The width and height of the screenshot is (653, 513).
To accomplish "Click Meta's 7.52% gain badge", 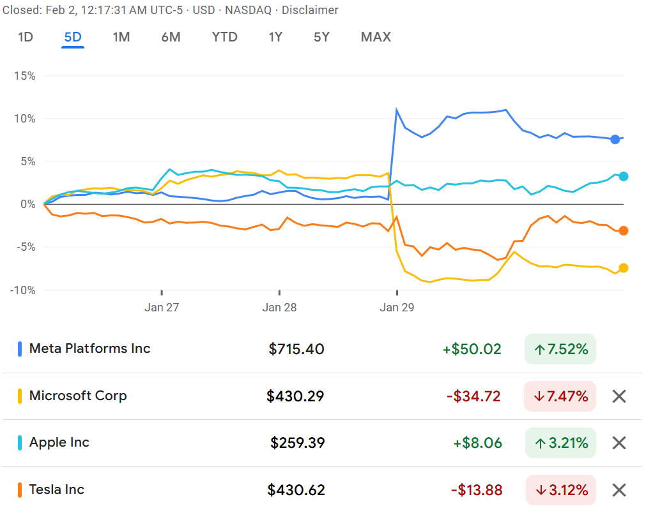I will (x=560, y=349).
